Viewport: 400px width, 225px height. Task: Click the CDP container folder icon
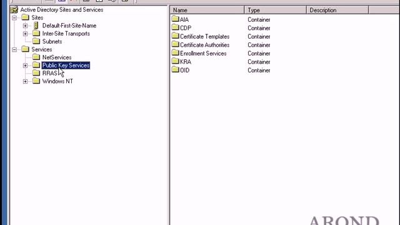[175, 27]
